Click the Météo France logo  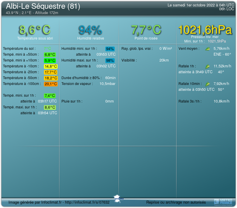(x=223, y=202)
